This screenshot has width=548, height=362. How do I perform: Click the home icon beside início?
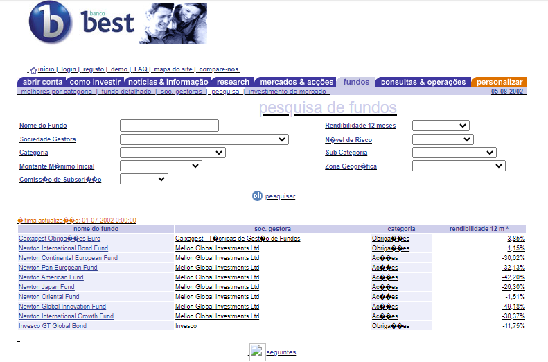(33, 69)
